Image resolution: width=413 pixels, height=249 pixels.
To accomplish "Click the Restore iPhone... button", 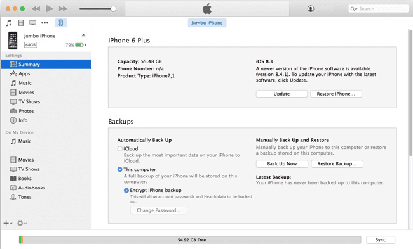I will (336, 94).
